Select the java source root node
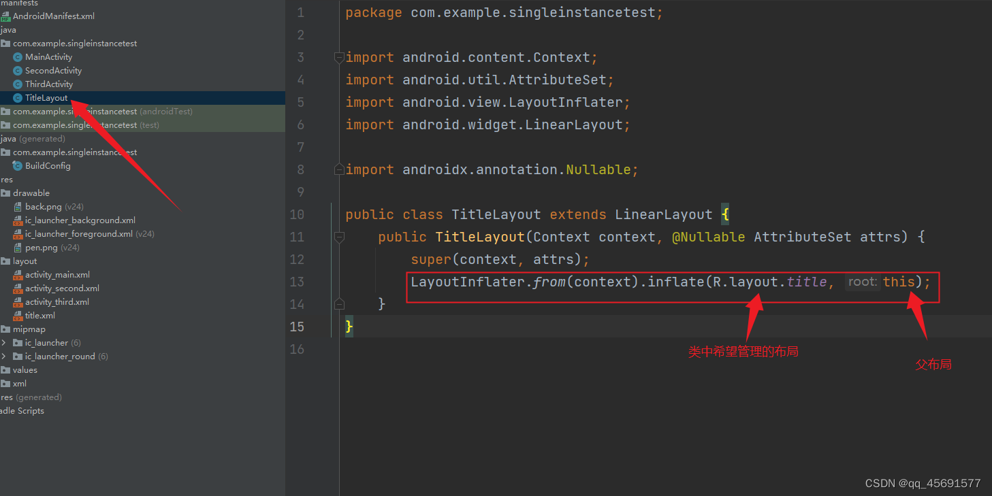Image resolution: width=992 pixels, height=496 pixels. click(x=8, y=30)
